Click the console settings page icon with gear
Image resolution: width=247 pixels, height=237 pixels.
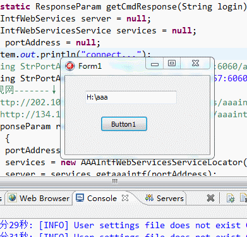tap(231, 198)
